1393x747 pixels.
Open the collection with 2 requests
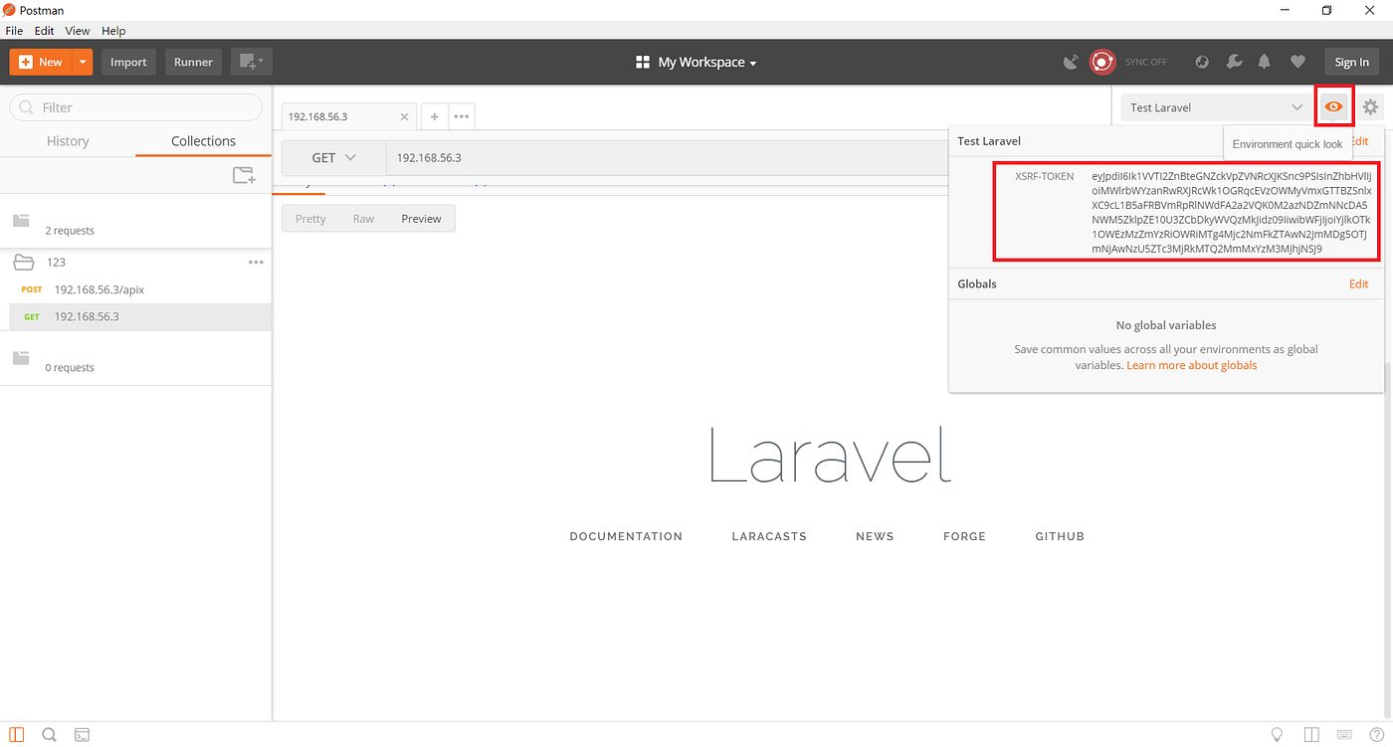[135, 221]
